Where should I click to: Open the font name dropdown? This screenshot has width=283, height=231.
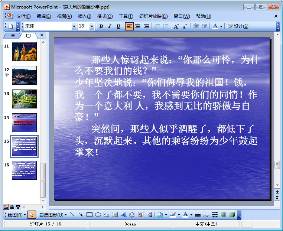pyautogui.click(x=74, y=26)
